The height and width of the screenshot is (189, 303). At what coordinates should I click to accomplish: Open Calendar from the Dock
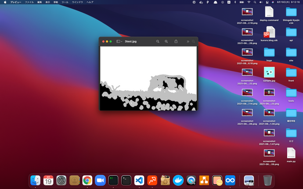tap(48, 180)
